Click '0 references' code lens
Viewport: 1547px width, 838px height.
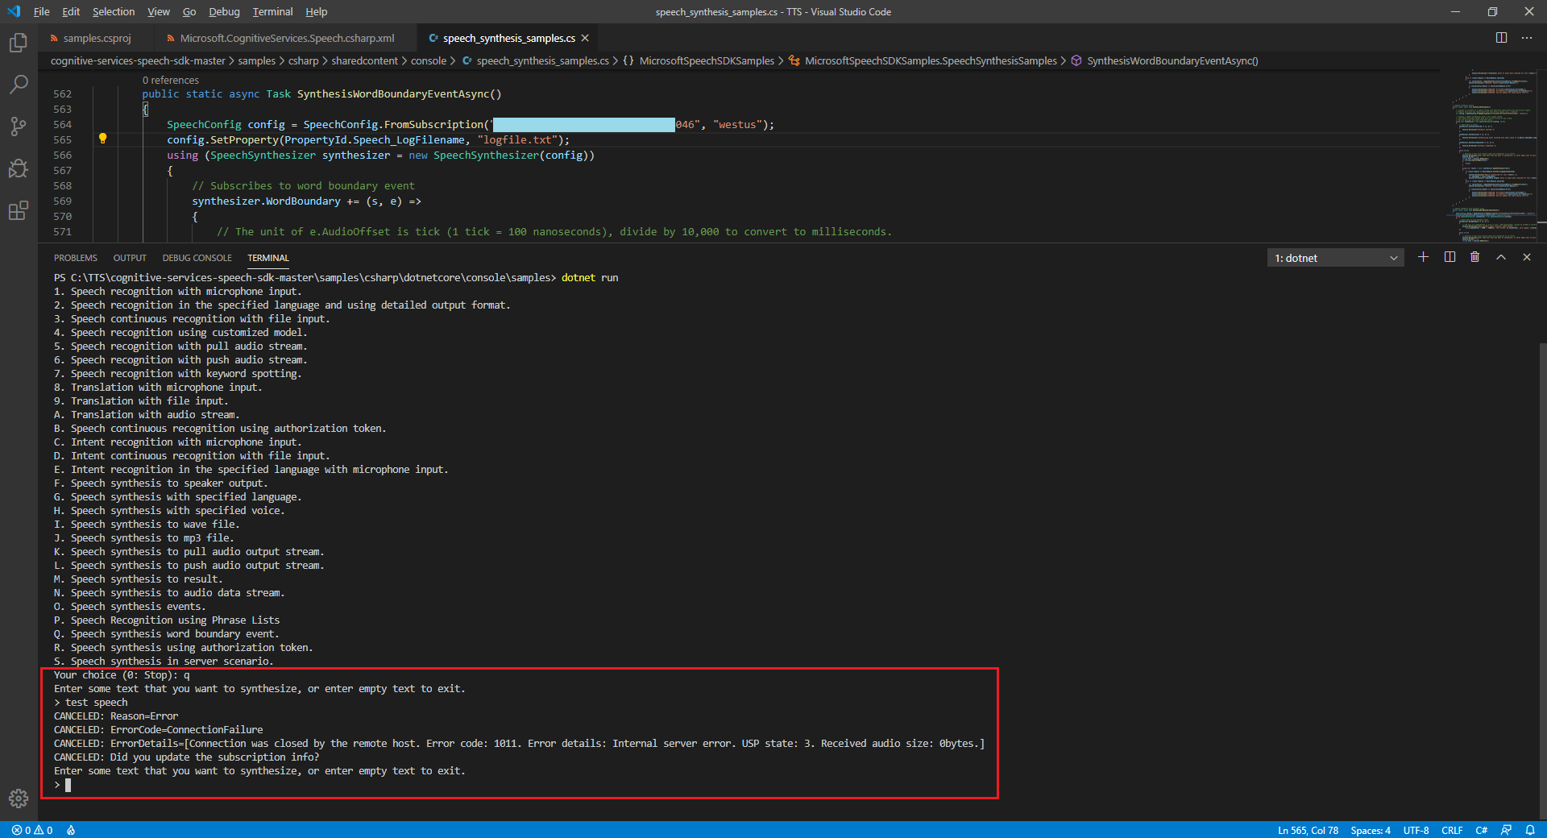coord(171,80)
